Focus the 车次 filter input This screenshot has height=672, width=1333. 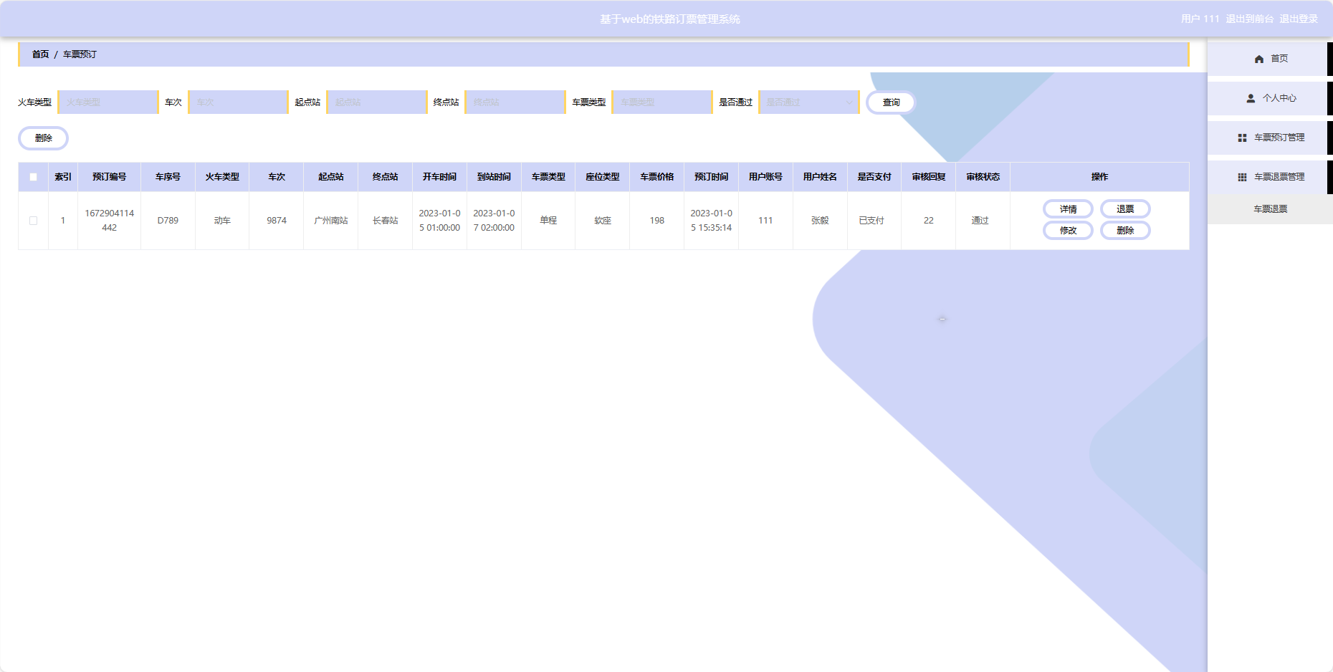[x=238, y=102]
